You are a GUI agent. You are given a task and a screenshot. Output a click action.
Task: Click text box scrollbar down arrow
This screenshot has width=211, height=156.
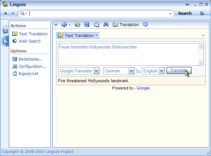[x=200, y=62]
